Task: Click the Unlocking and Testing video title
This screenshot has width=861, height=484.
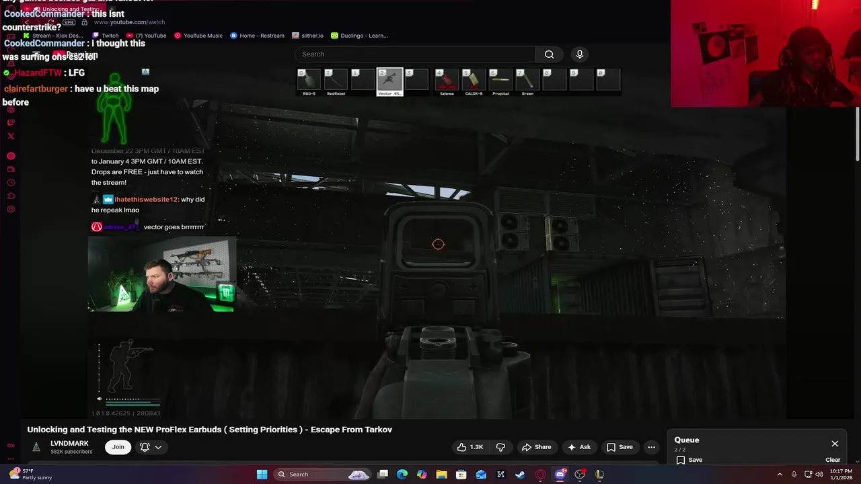Action: pos(209,430)
